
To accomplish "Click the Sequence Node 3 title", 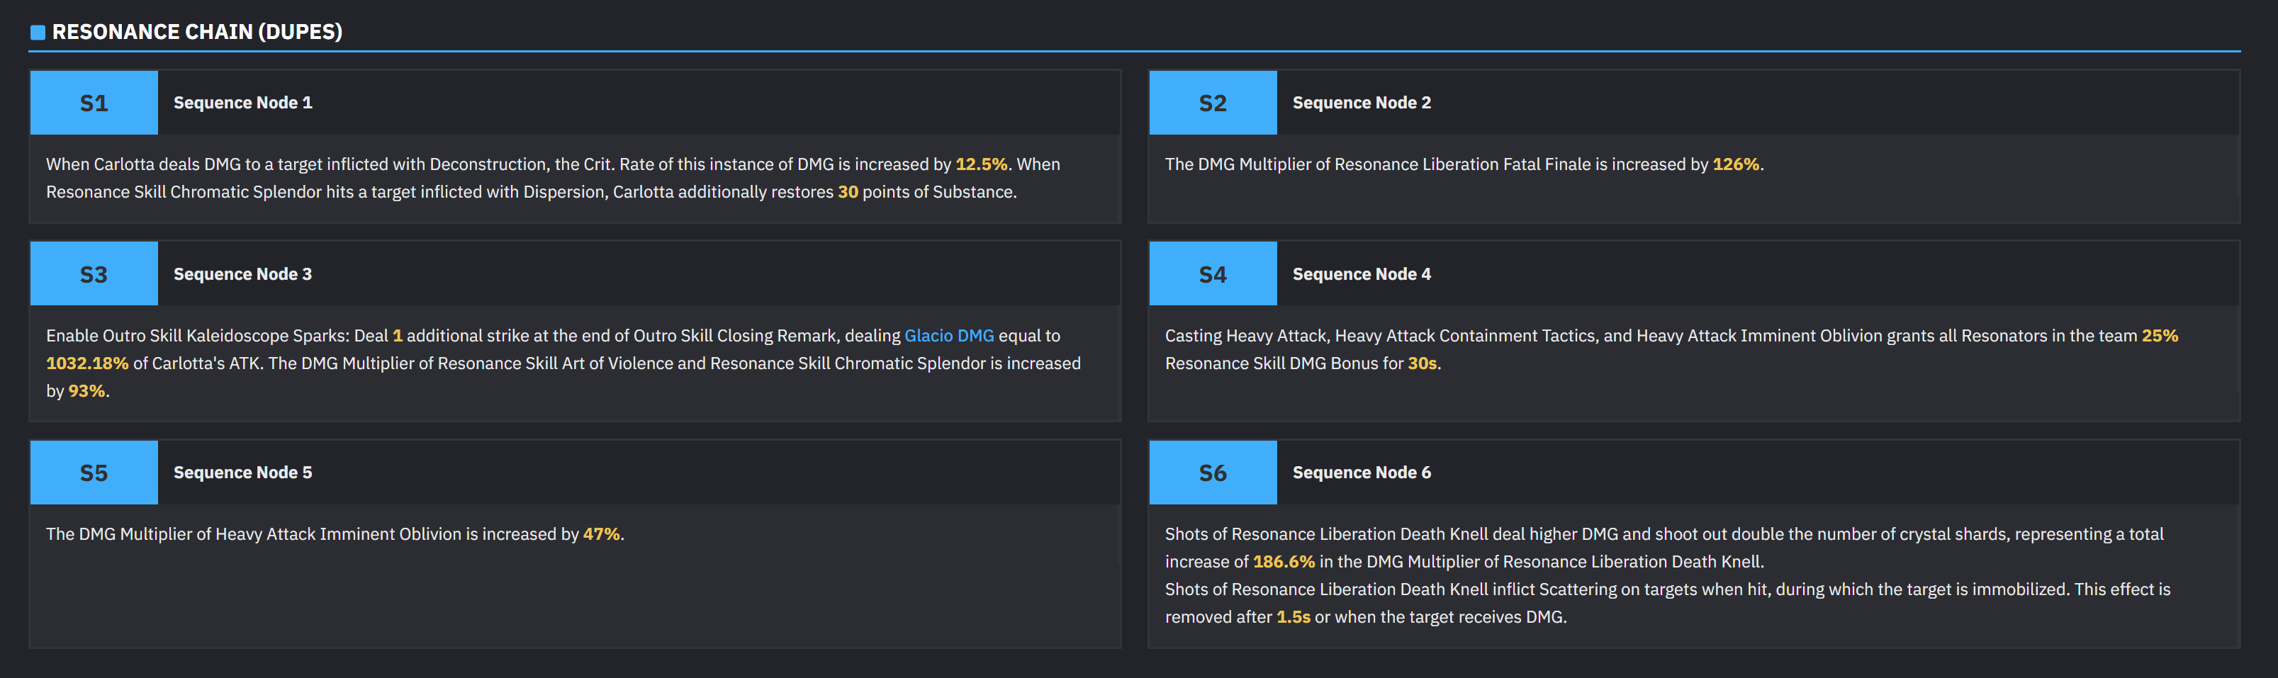I will [243, 274].
